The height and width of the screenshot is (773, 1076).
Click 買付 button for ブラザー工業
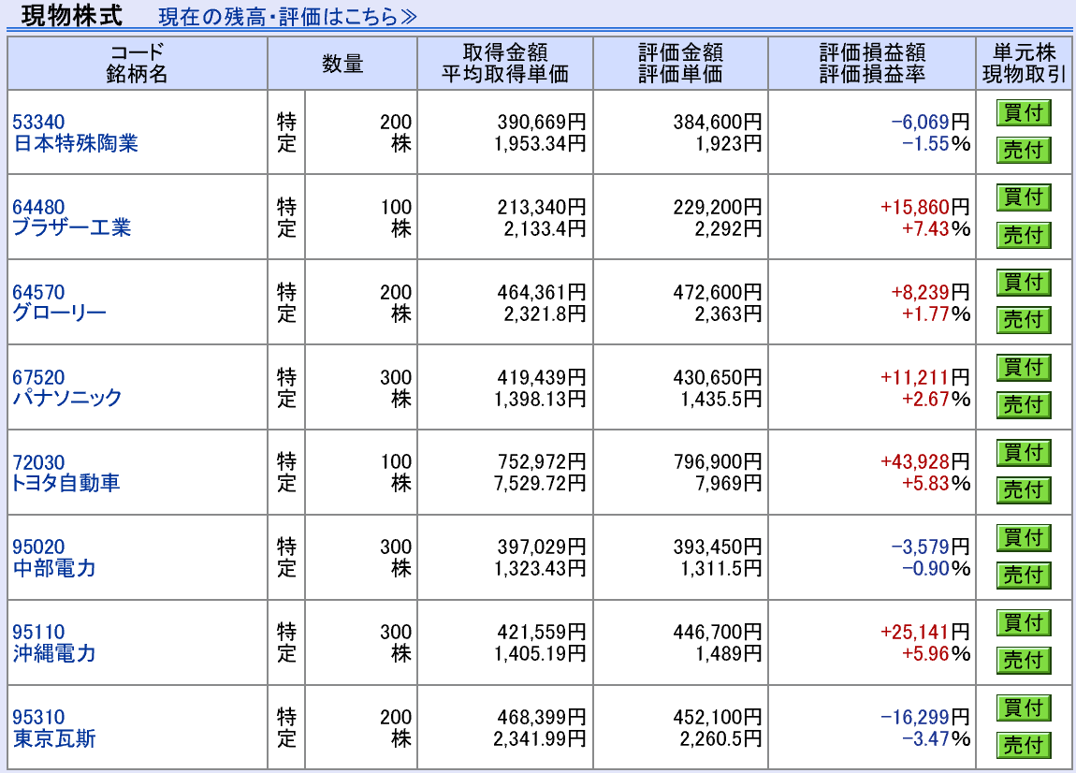(x=1024, y=197)
